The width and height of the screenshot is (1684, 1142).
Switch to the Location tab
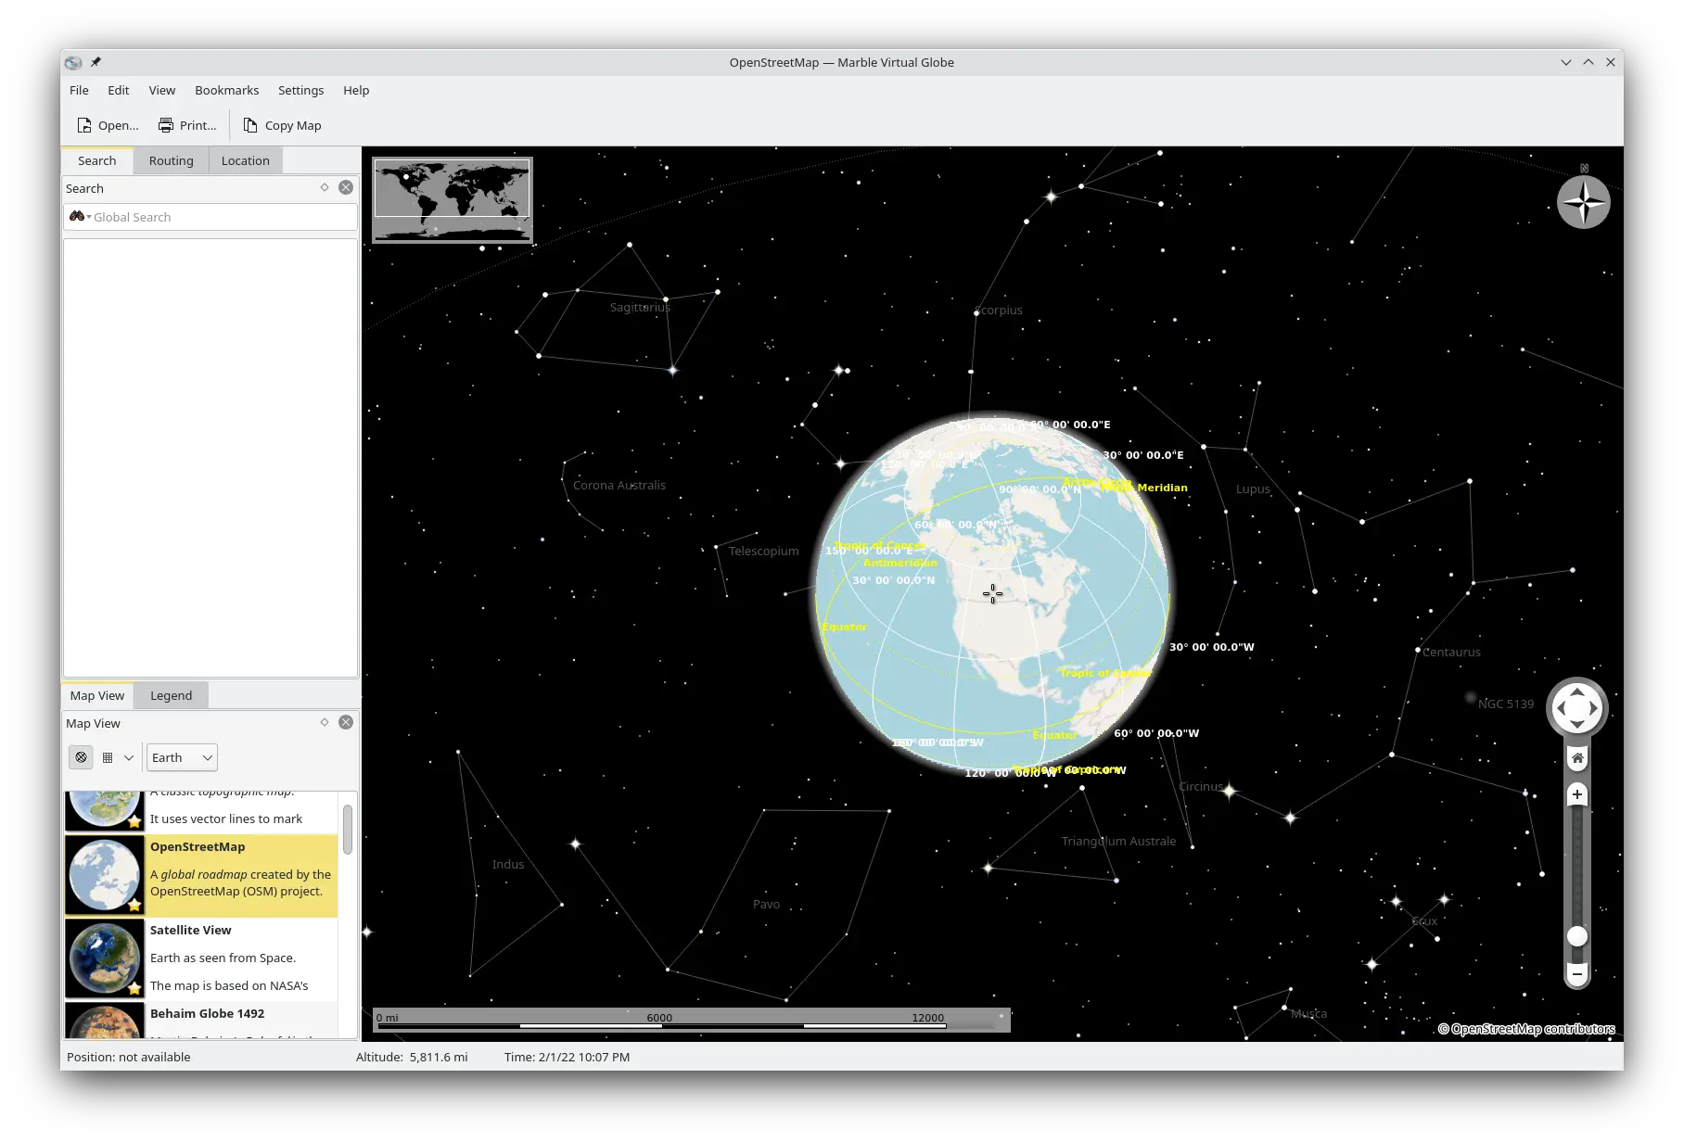coord(246,160)
